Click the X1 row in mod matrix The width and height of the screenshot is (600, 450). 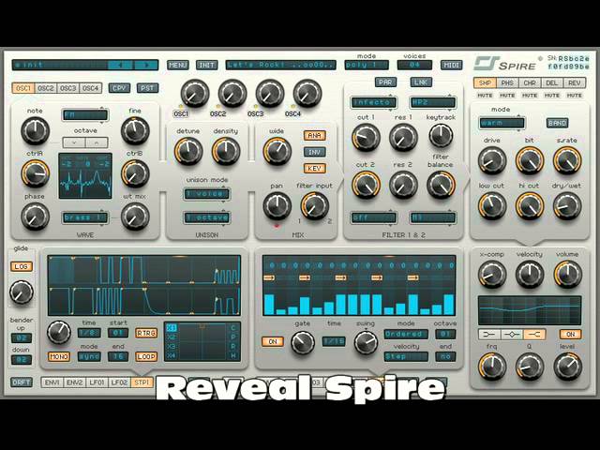[x=172, y=328]
